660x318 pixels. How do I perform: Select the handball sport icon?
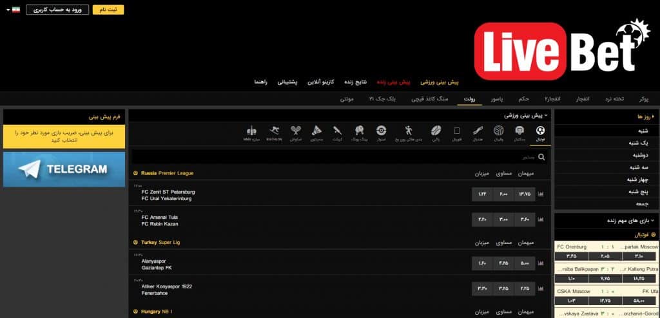pyautogui.click(x=478, y=131)
